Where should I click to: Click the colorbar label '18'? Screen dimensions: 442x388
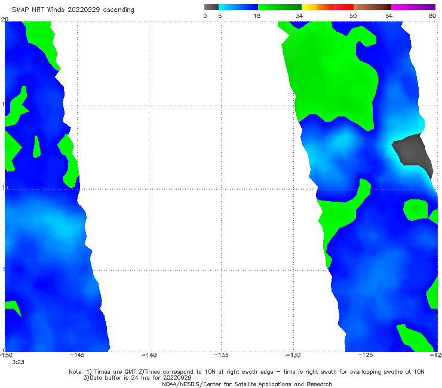point(257,16)
